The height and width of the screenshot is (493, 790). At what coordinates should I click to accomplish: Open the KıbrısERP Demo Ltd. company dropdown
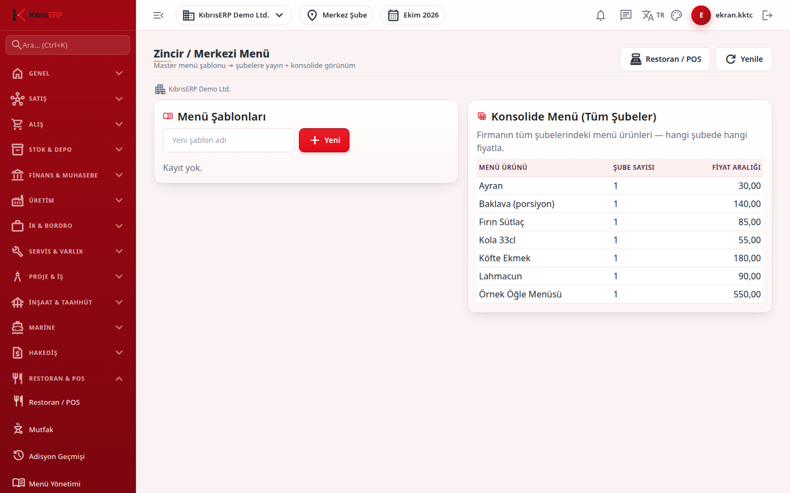point(234,15)
